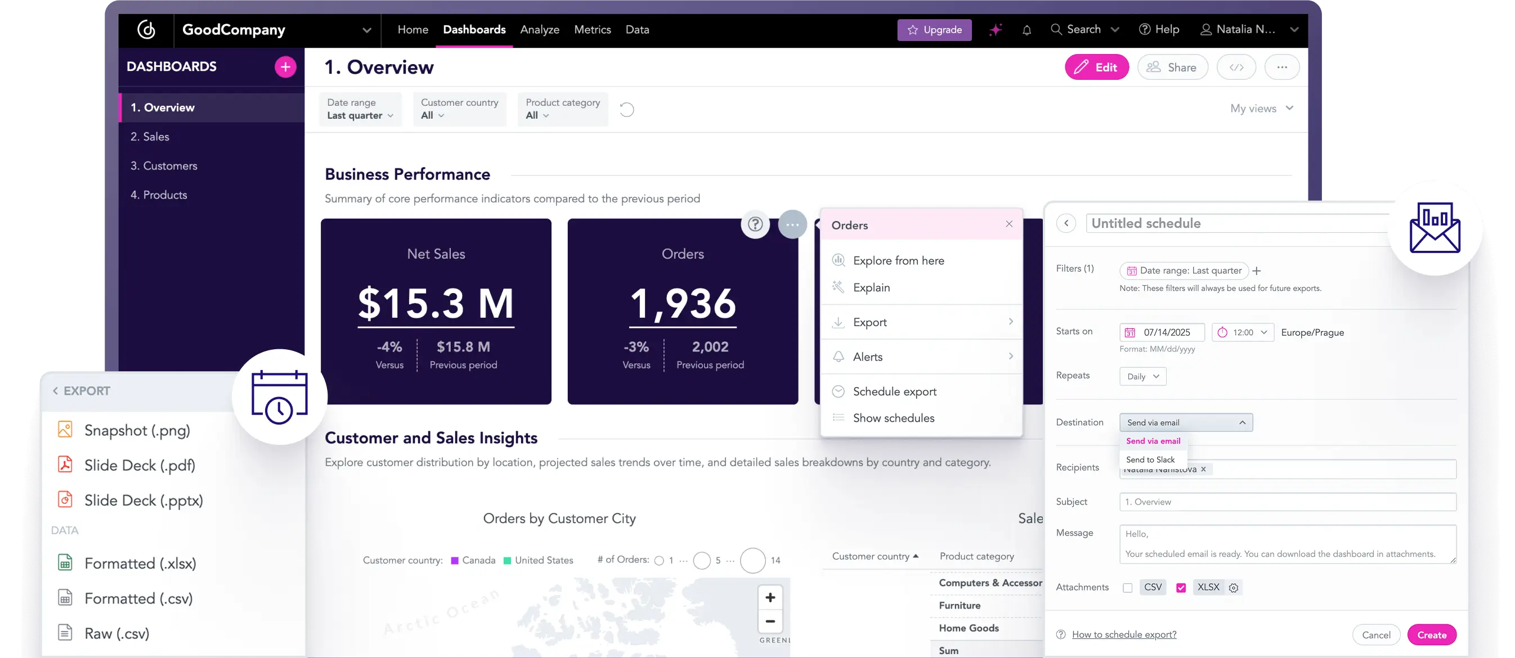1515x658 pixels.
Task: Open the Product category filter dropdown
Action: coord(563,109)
